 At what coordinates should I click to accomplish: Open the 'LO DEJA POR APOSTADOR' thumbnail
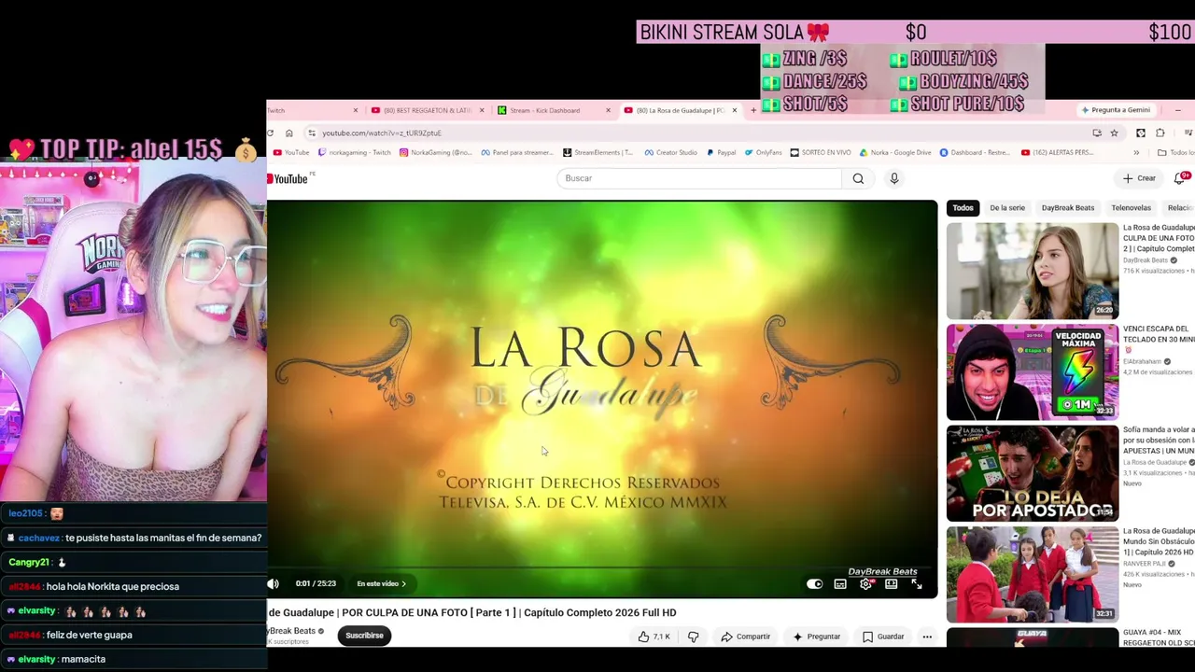click(x=1033, y=473)
